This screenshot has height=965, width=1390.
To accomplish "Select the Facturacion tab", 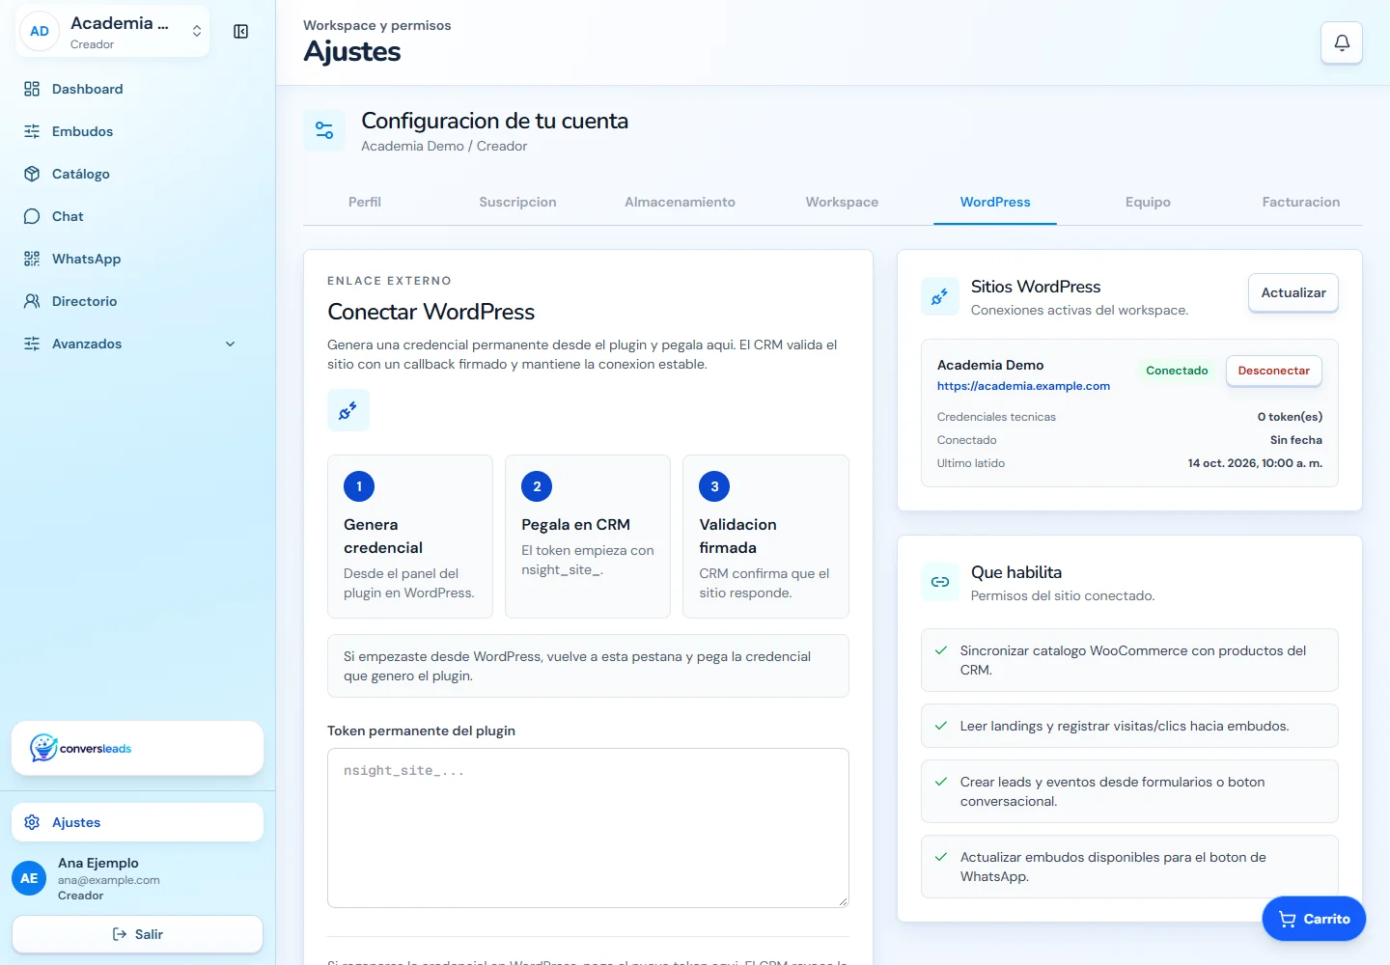I will pyautogui.click(x=1301, y=202).
